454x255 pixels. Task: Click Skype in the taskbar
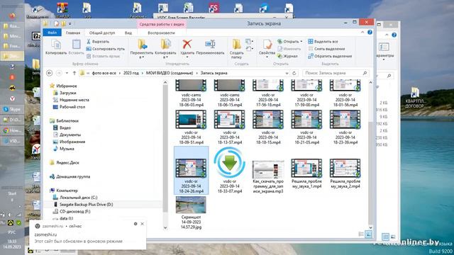coord(12,109)
